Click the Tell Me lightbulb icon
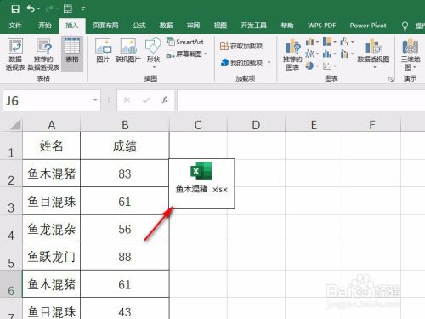This screenshot has width=425, height=319. tap(405, 26)
